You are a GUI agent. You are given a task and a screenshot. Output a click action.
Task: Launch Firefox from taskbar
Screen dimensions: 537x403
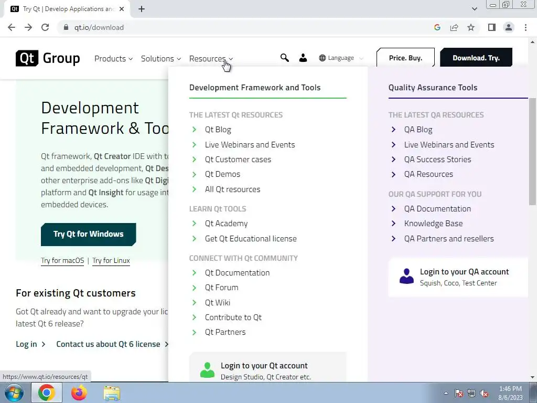coord(79,393)
